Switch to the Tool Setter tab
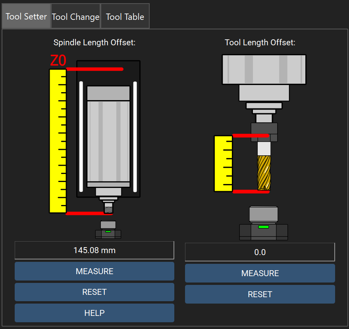Viewport: 349px width, 329px height. [x=26, y=16]
